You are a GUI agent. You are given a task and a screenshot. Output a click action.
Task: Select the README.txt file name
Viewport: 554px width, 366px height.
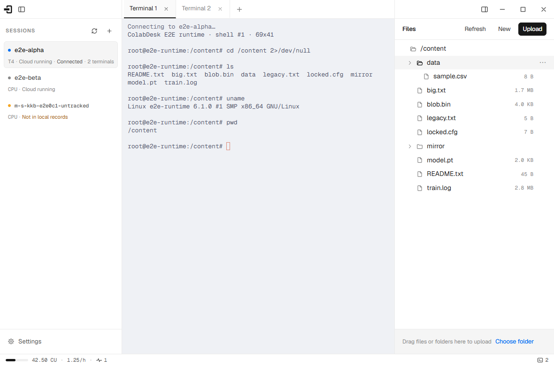[x=445, y=174]
